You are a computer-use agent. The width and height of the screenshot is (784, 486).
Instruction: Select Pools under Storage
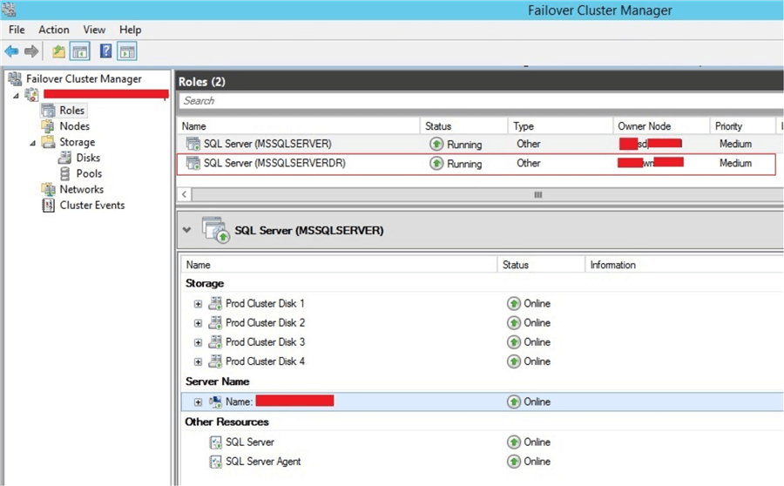tap(89, 173)
